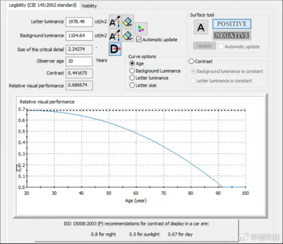
Task: Select Letter luminance curve option
Action: tap(132, 78)
